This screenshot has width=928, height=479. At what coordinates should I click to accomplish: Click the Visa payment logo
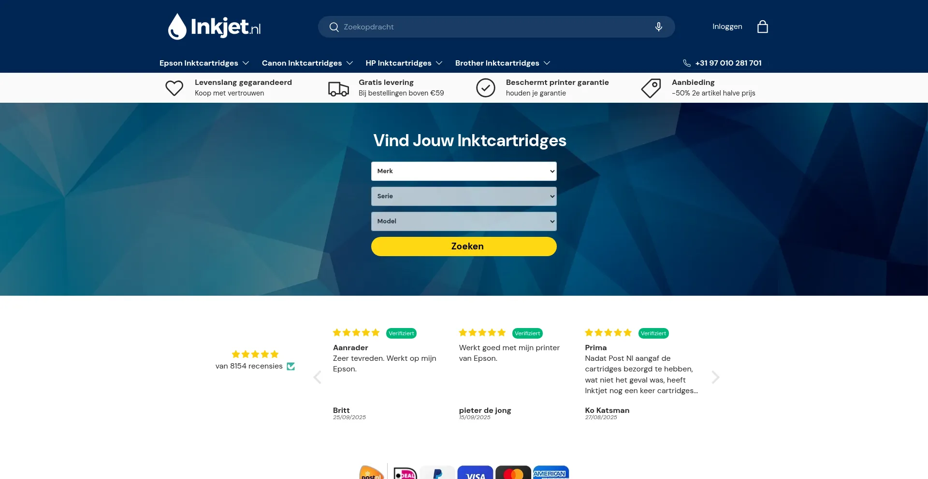[x=475, y=472]
